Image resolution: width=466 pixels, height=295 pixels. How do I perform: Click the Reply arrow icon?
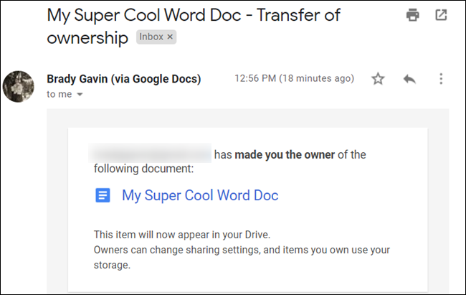click(409, 79)
